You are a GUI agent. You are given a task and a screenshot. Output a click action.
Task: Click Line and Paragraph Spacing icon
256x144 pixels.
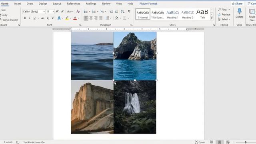(107, 18)
